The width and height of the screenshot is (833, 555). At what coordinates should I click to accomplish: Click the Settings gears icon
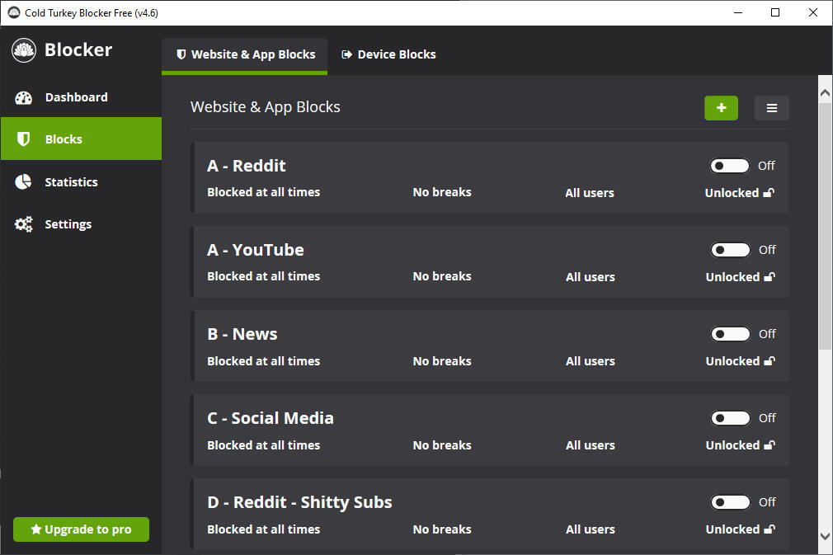[23, 224]
